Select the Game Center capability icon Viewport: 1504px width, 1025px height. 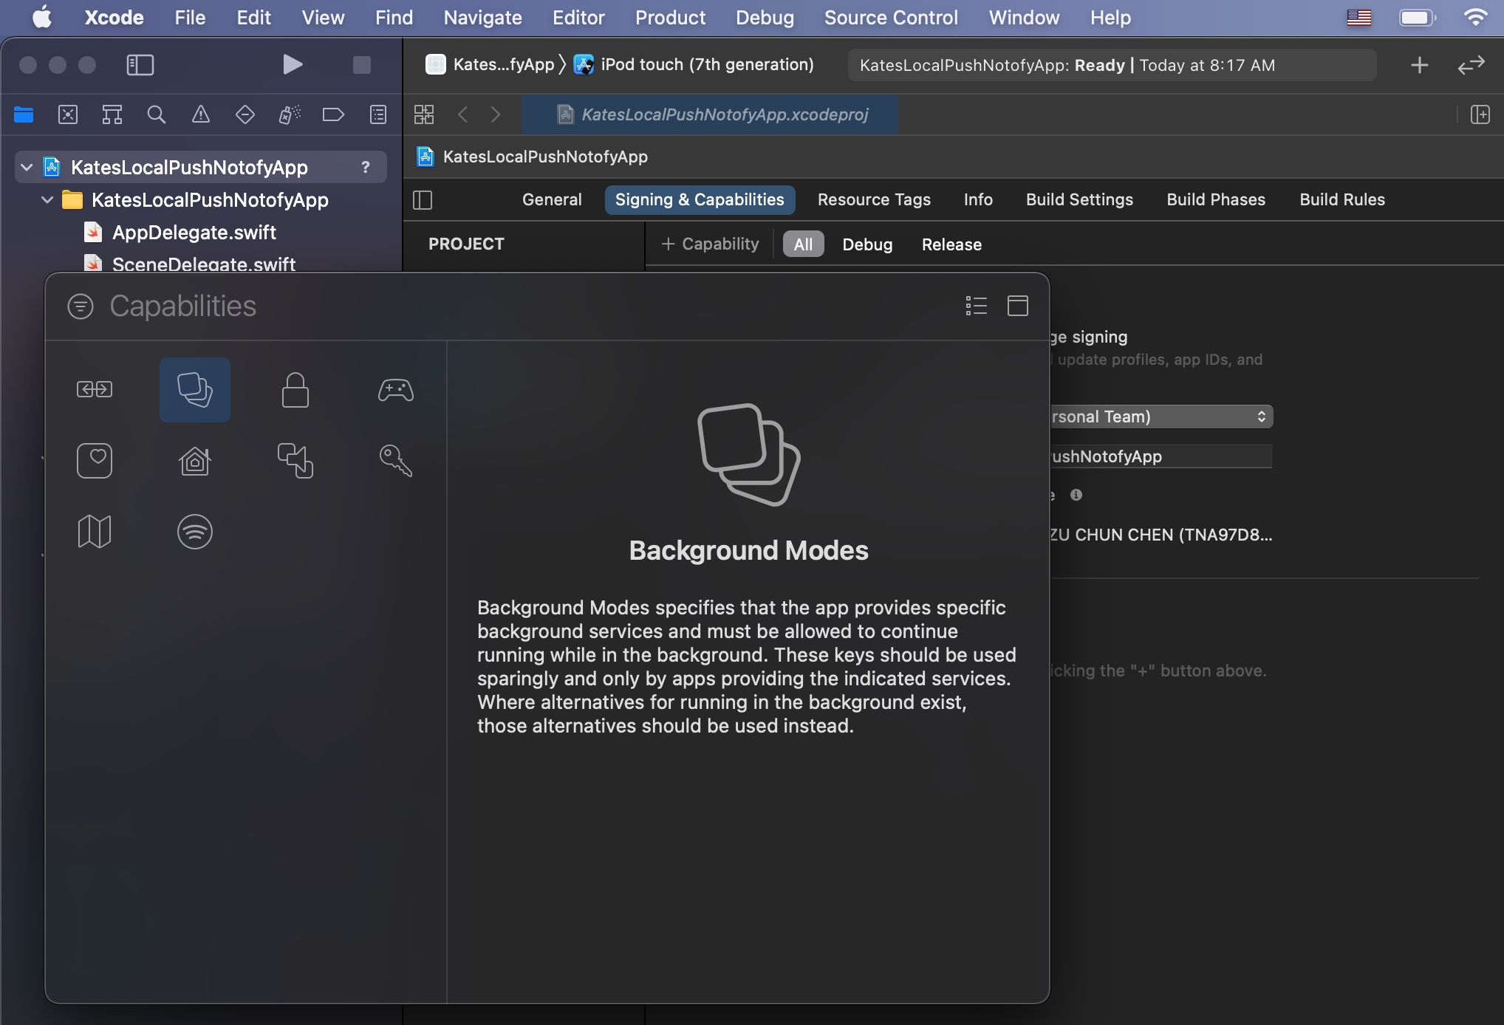tap(396, 390)
